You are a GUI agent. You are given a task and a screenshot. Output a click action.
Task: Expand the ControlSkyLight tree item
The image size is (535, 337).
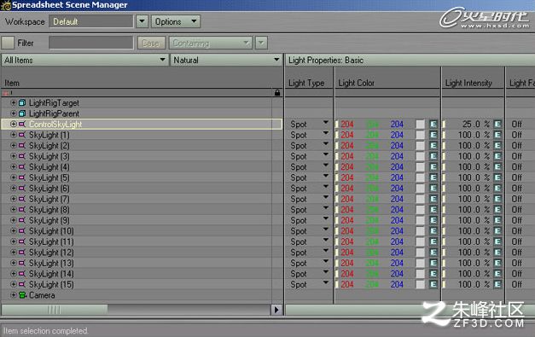14,125
